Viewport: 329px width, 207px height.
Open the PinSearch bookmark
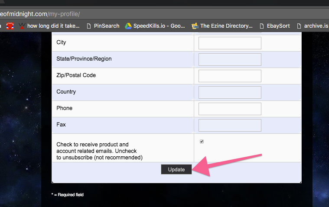(107, 26)
